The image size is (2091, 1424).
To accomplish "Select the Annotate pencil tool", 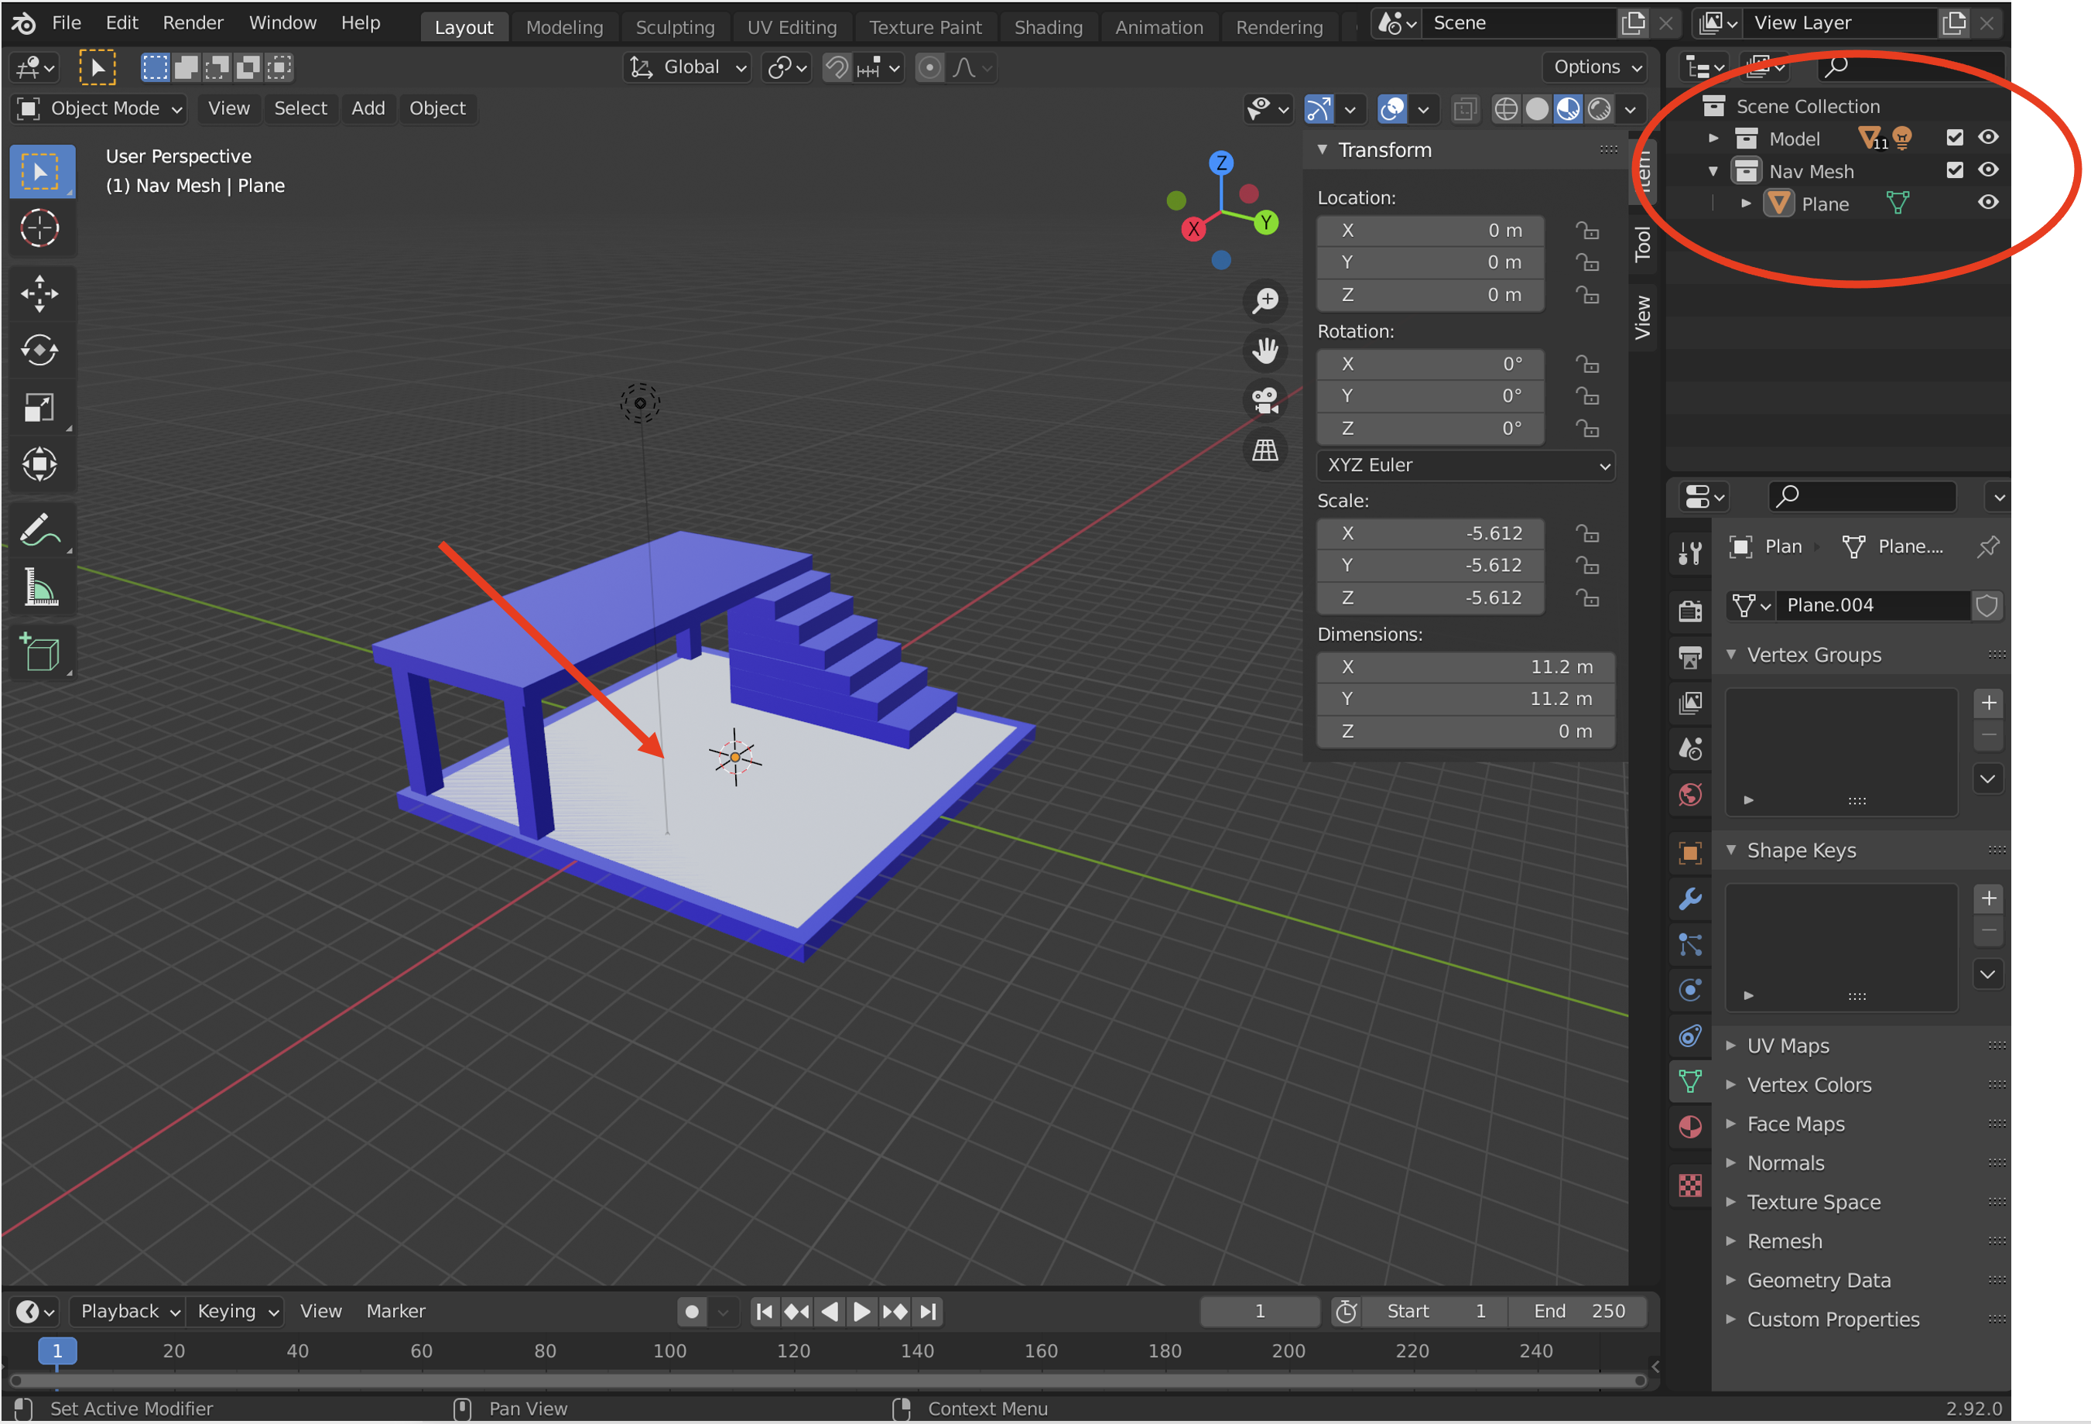I will click(x=39, y=530).
